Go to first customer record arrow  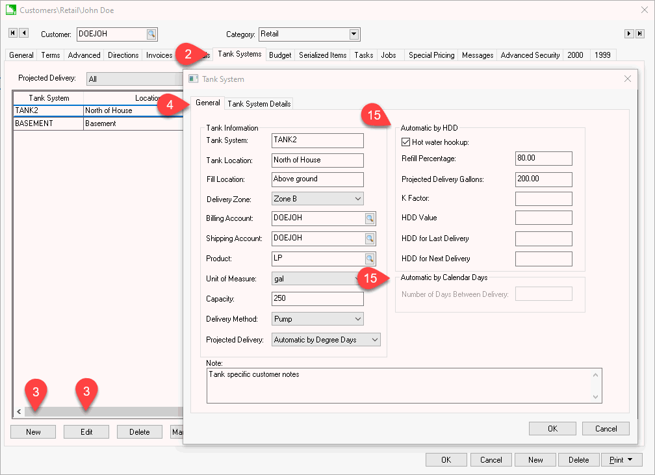pyautogui.click(x=13, y=33)
